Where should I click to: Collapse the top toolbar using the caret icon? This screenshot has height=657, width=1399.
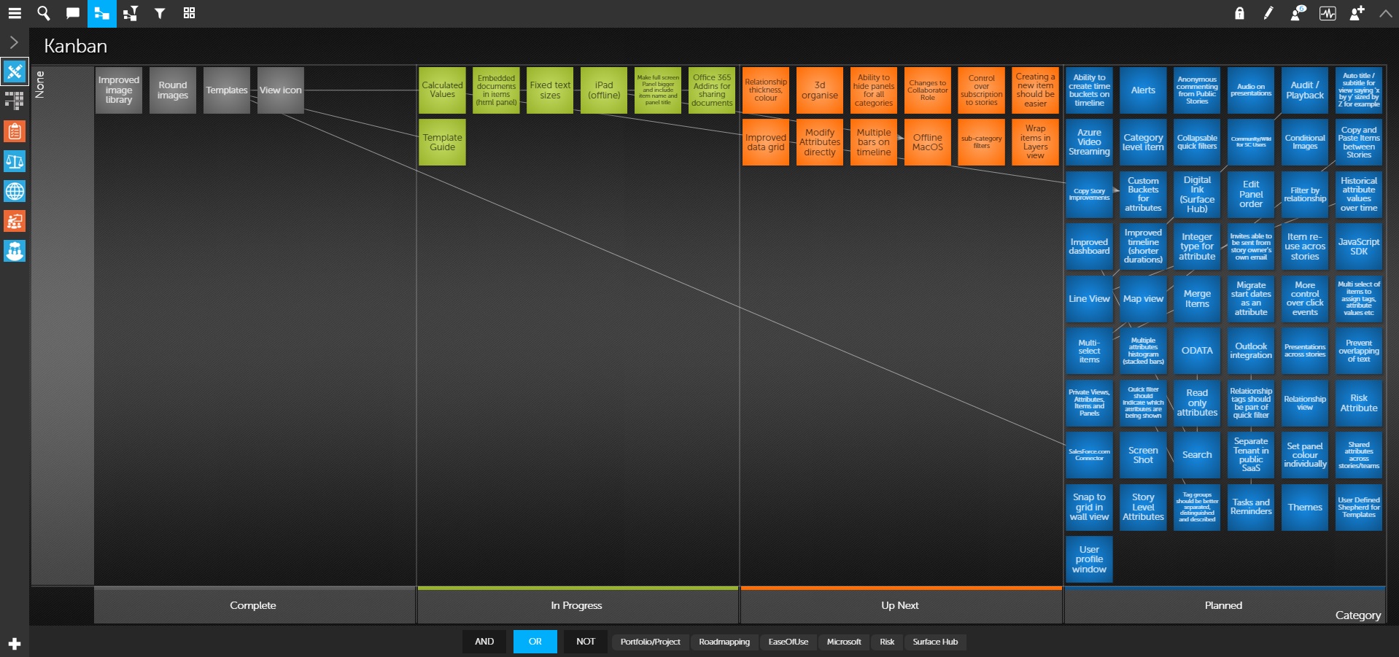1384,13
